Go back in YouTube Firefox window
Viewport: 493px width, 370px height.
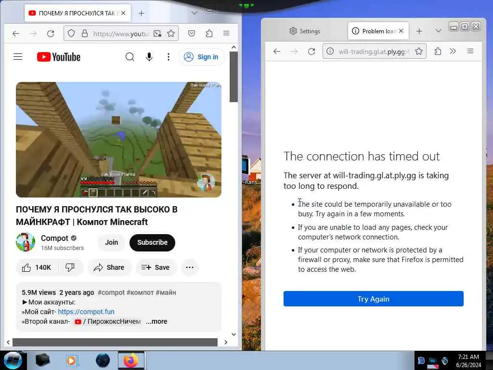click(16, 33)
